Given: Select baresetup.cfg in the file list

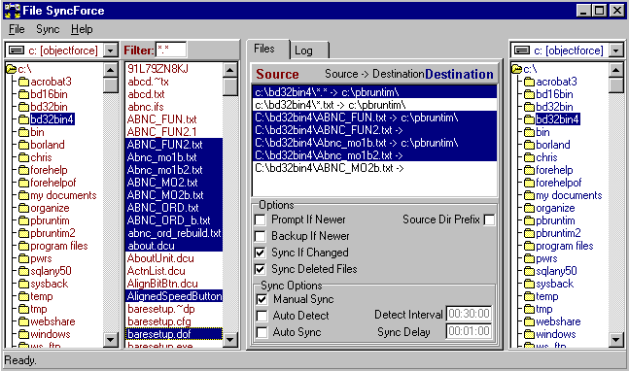Looking at the screenshot, I should (174, 321).
